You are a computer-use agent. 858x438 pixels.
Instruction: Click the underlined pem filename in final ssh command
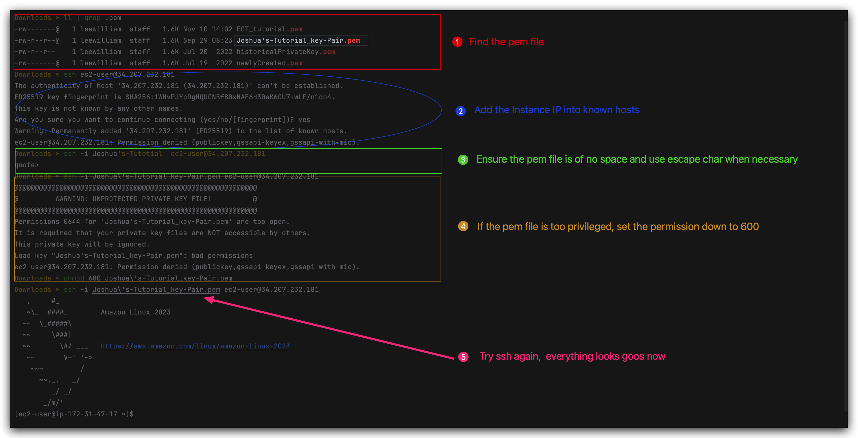(x=156, y=289)
